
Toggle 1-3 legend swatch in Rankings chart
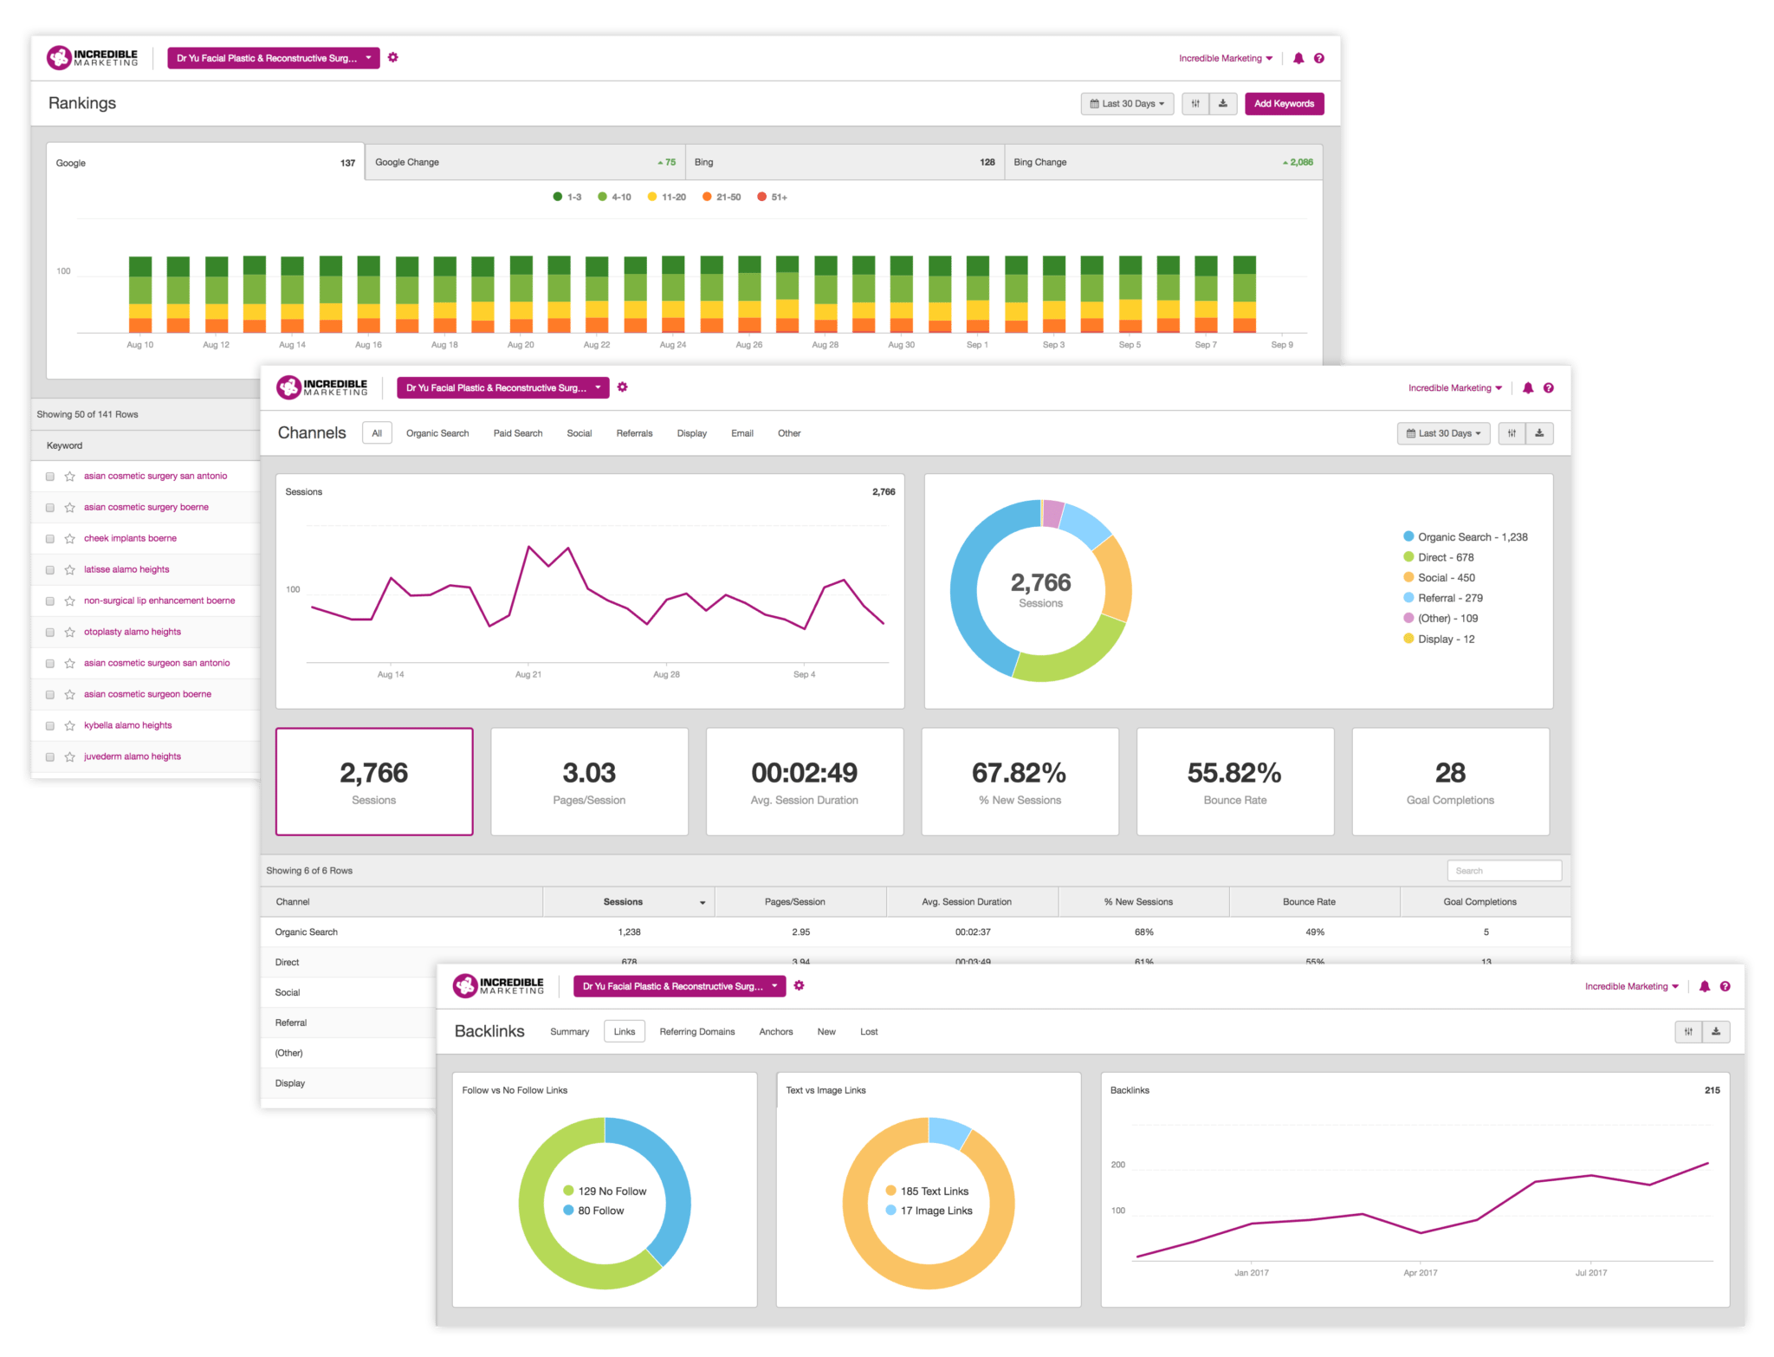[x=558, y=197]
